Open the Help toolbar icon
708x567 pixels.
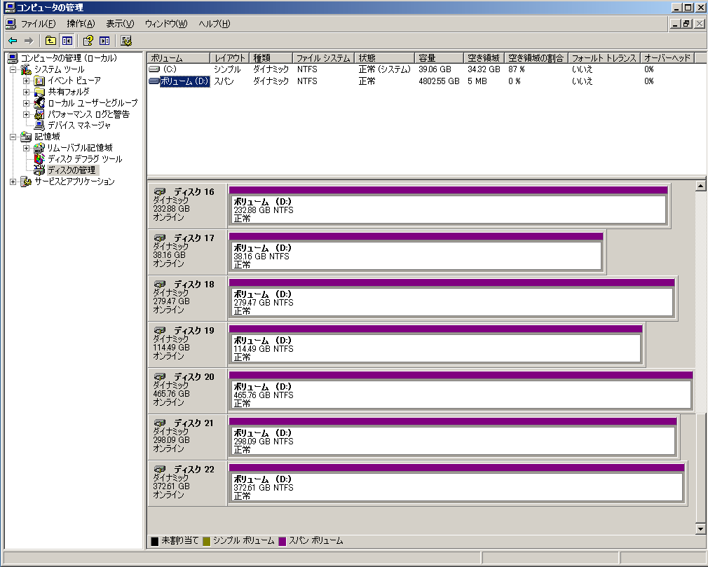coord(88,41)
